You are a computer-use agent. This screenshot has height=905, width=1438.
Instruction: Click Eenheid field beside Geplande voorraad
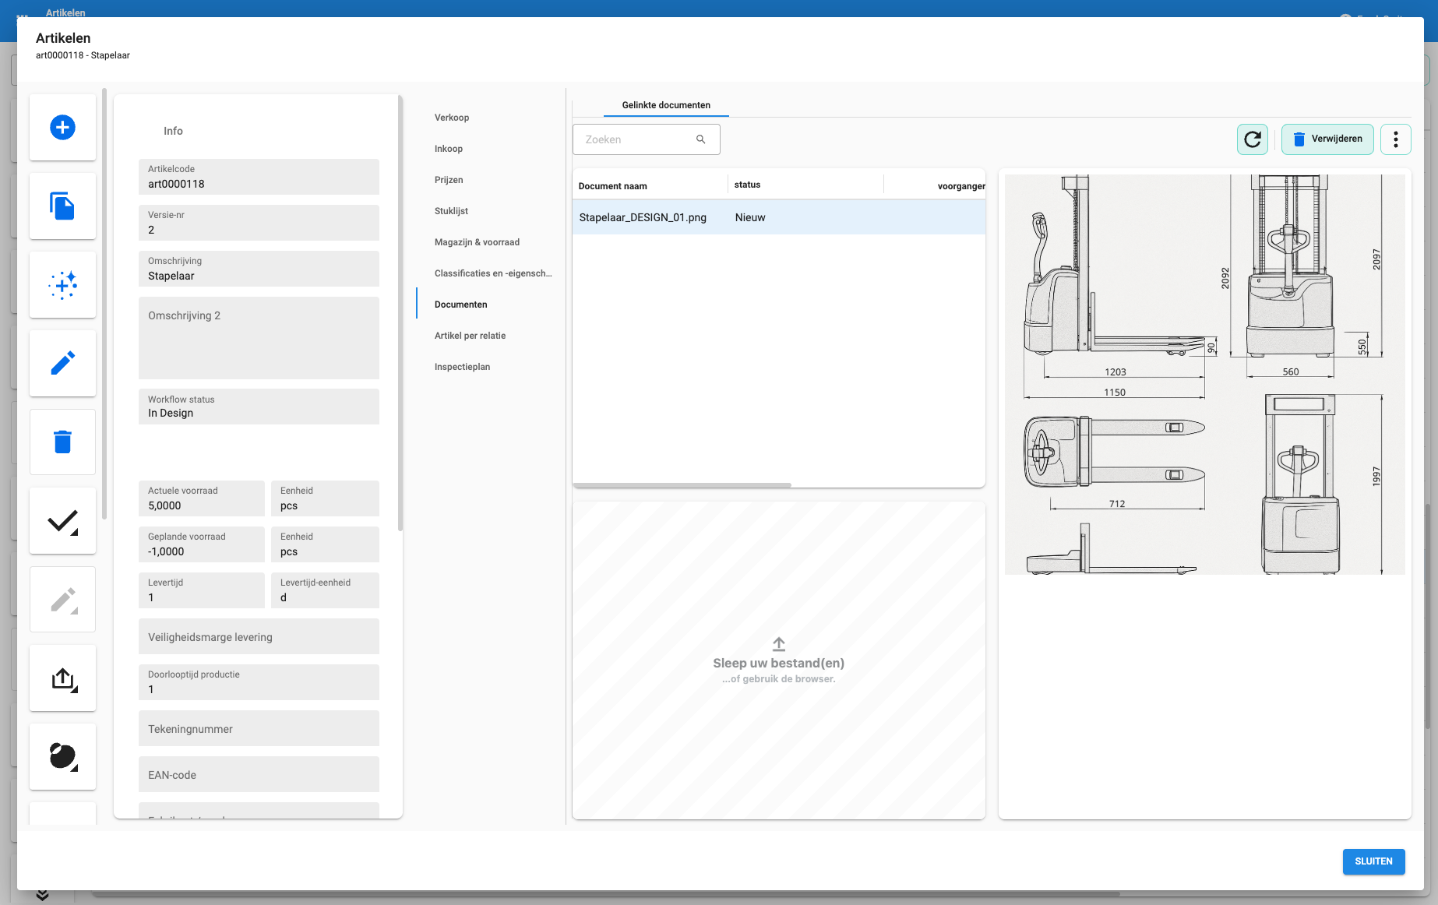tap(325, 544)
